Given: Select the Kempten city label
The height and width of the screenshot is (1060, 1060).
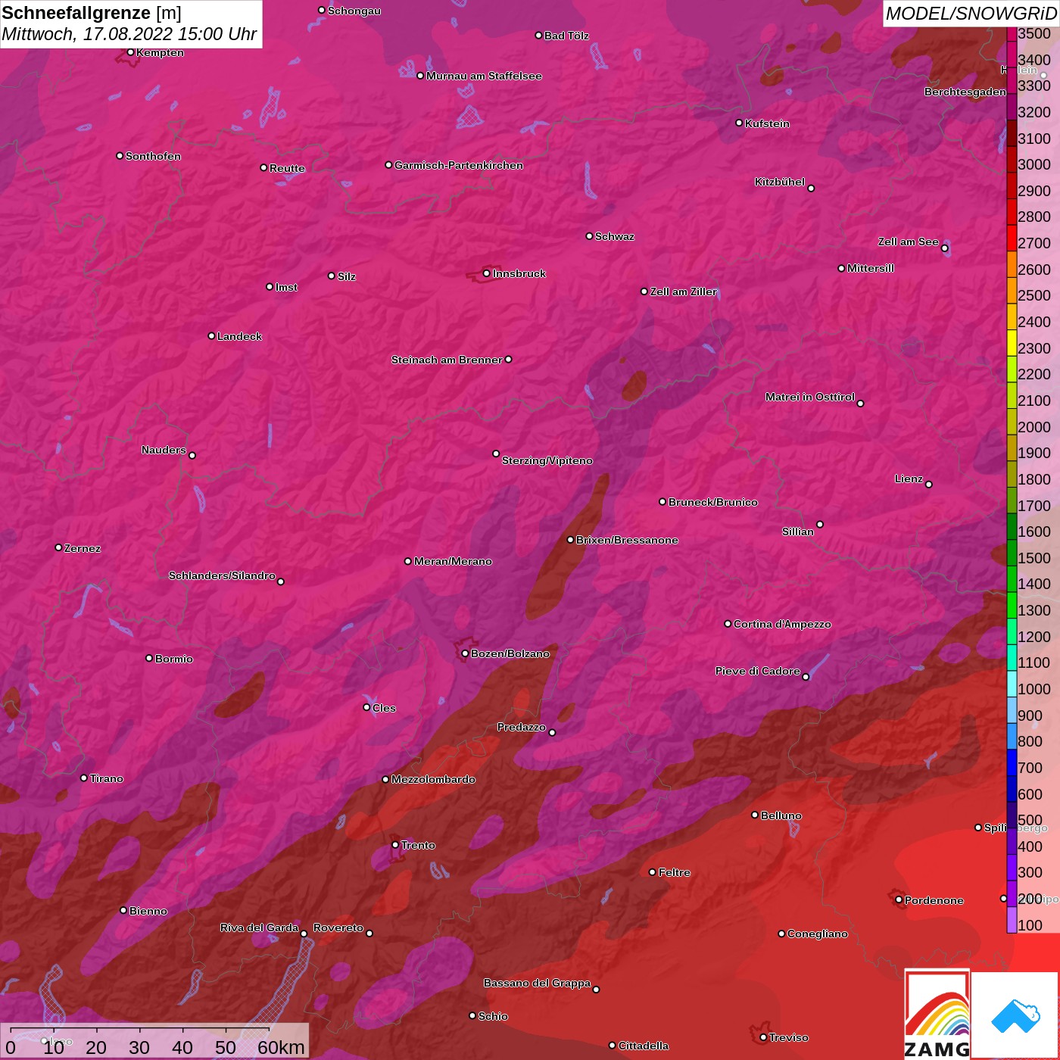Looking at the screenshot, I should tap(160, 52).
